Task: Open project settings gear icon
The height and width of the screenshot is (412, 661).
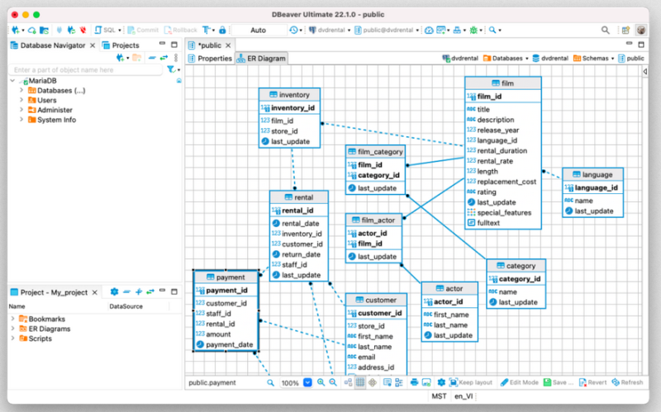Action: tap(115, 292)
